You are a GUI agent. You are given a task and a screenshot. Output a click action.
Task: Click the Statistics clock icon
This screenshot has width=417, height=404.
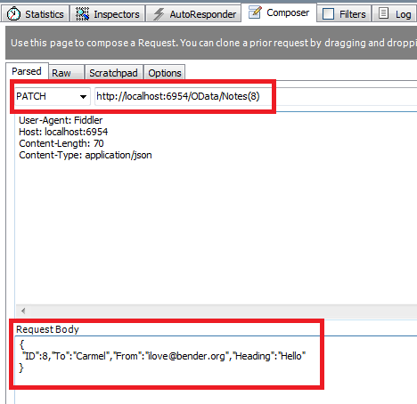(13, 13)
